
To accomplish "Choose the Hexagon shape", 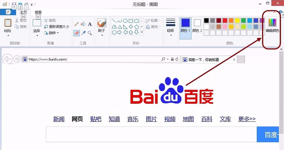I will 114,32.
